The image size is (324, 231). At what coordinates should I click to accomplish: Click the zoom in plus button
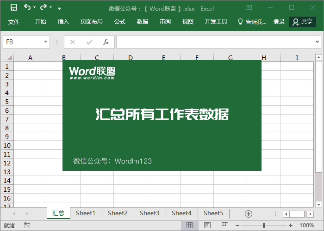point(291,225)
